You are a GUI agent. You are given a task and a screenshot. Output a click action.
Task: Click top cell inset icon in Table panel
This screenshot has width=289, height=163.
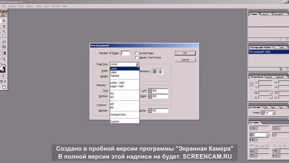click(251, 151)
